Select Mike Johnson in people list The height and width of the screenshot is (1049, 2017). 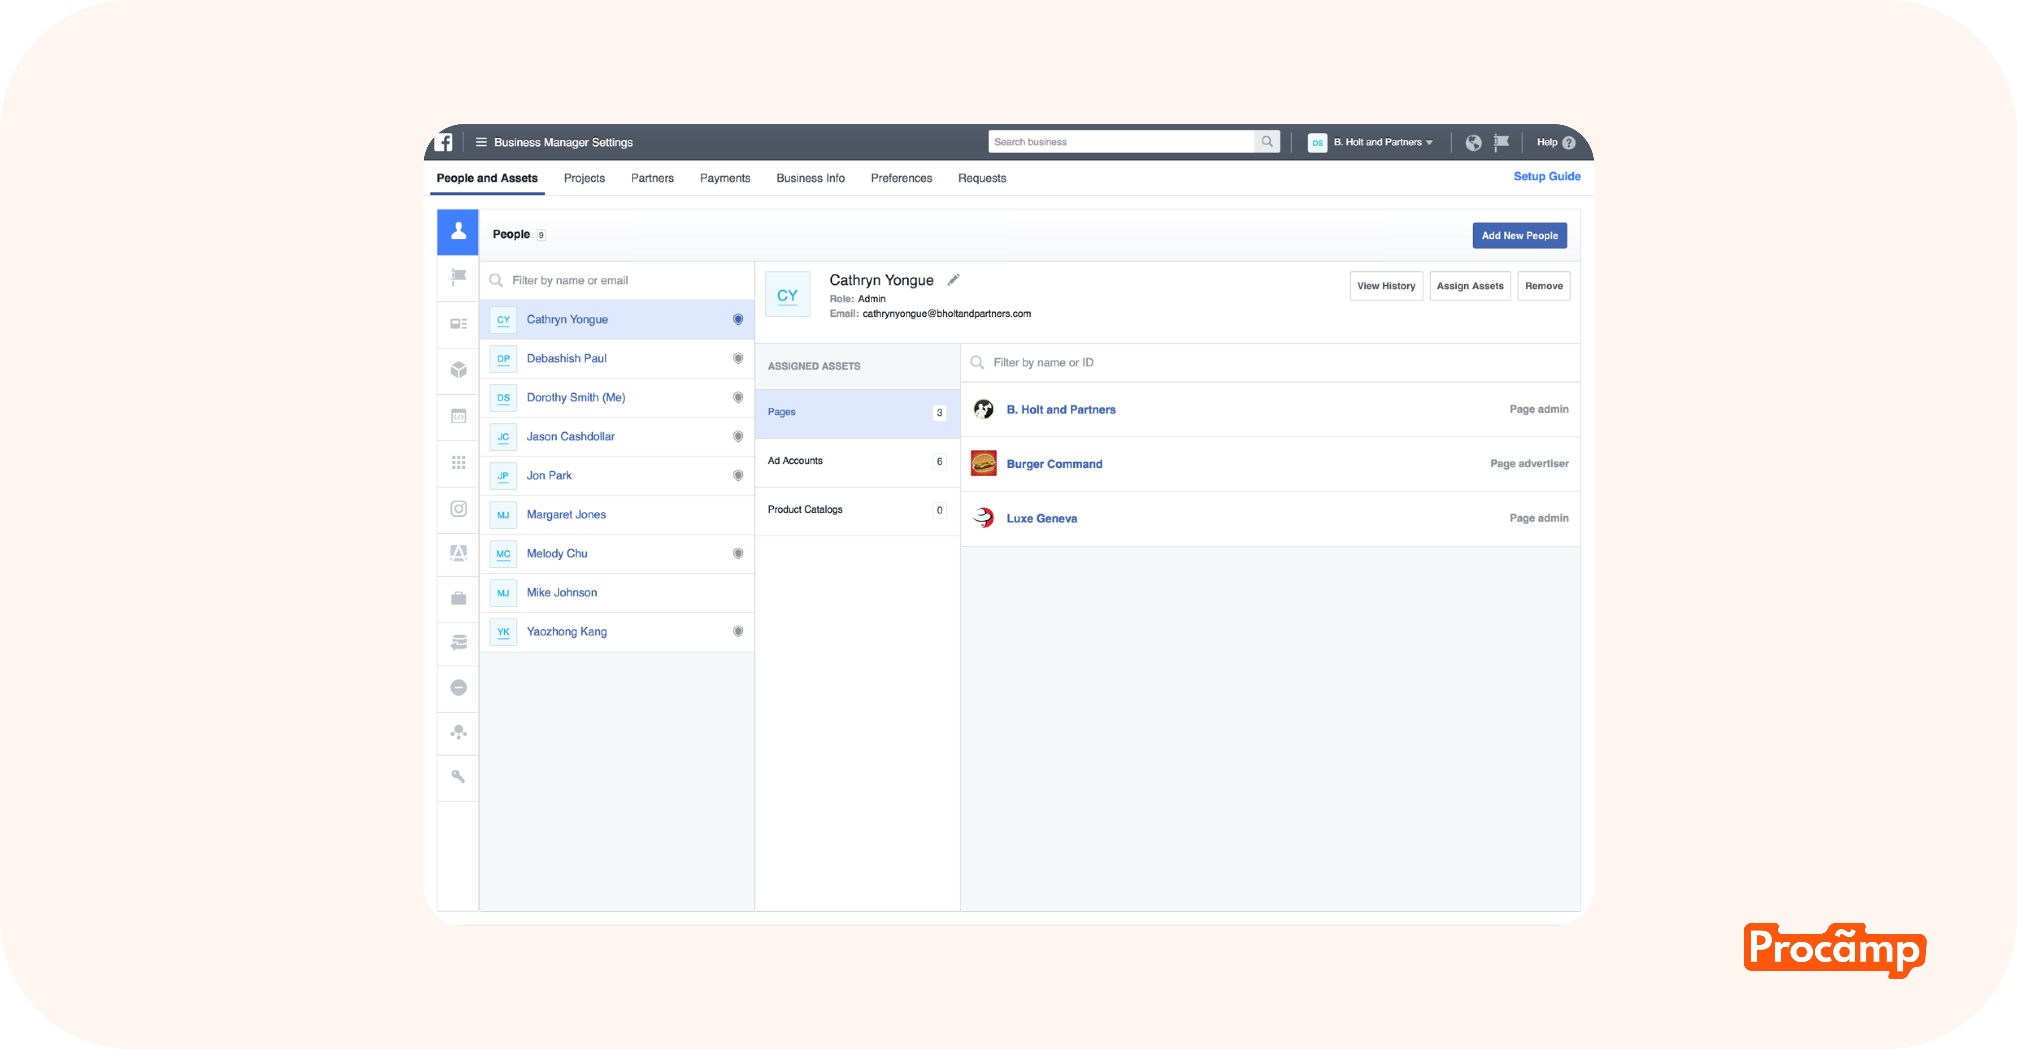(617, 593)
